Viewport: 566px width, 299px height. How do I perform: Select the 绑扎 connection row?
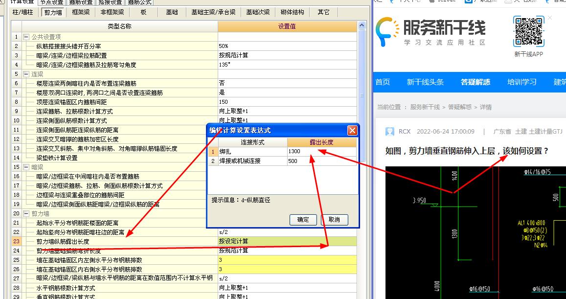point(252,152)
